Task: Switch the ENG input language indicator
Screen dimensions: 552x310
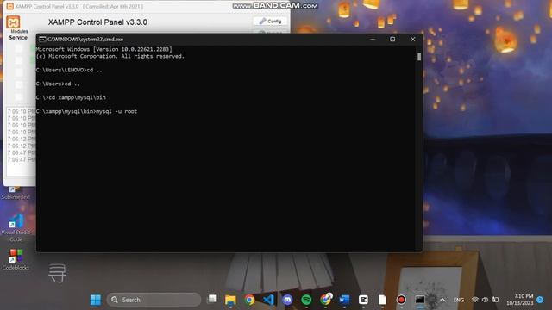Action: (458, 300)
